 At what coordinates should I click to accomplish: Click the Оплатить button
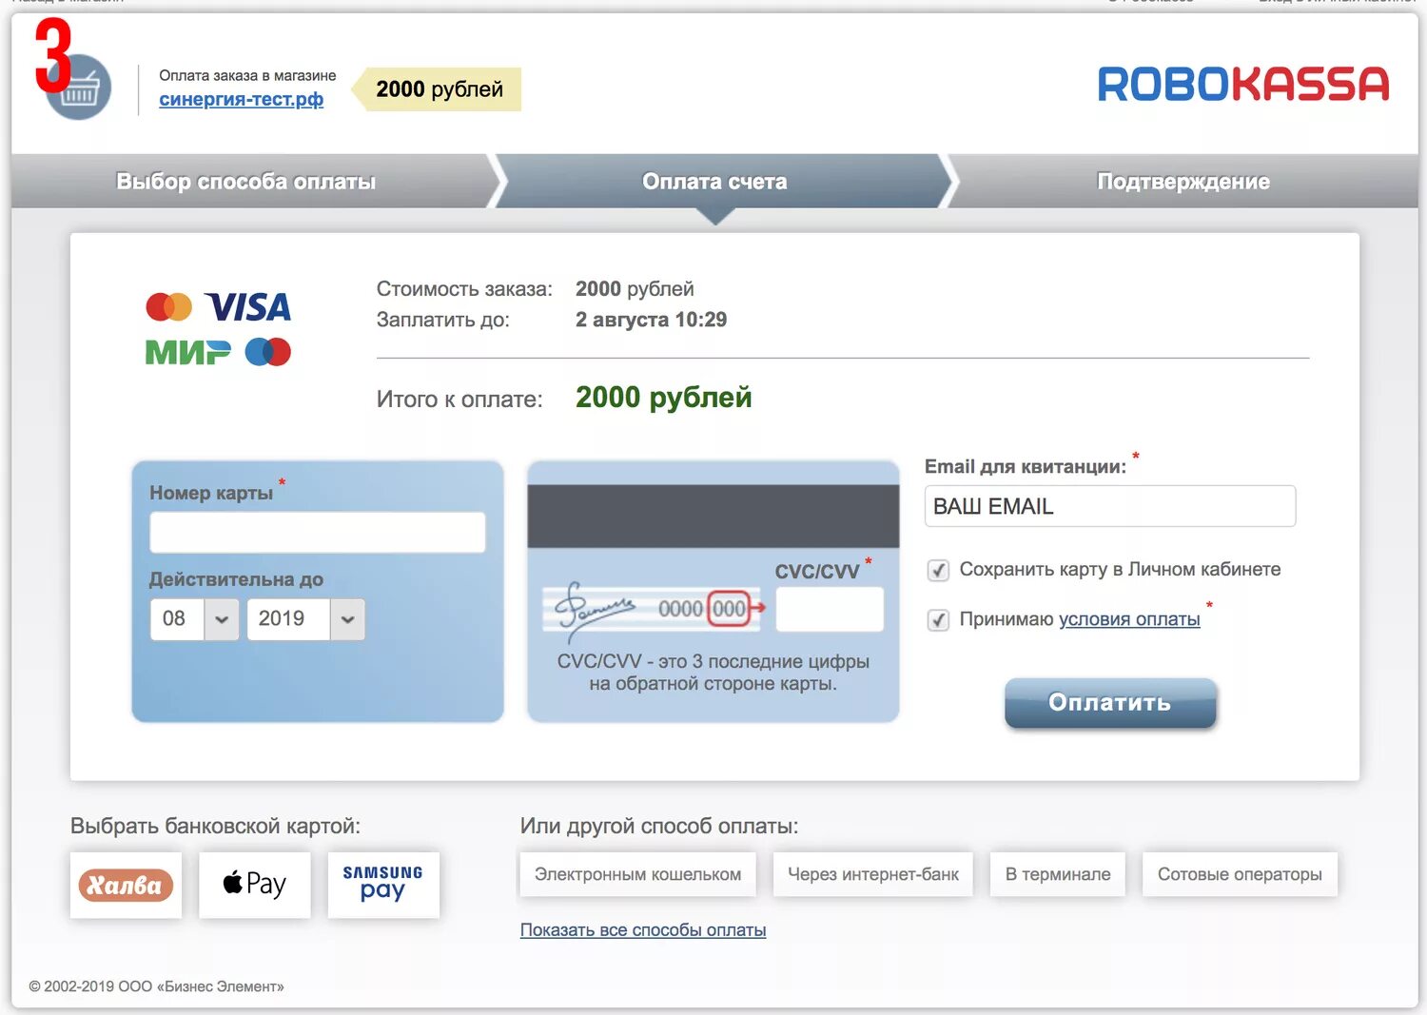[1110, 703]
